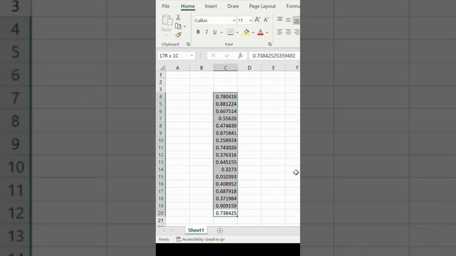
Task: Switch to the Insert tab
Action: pyautogui.click(x=211, y=6)
